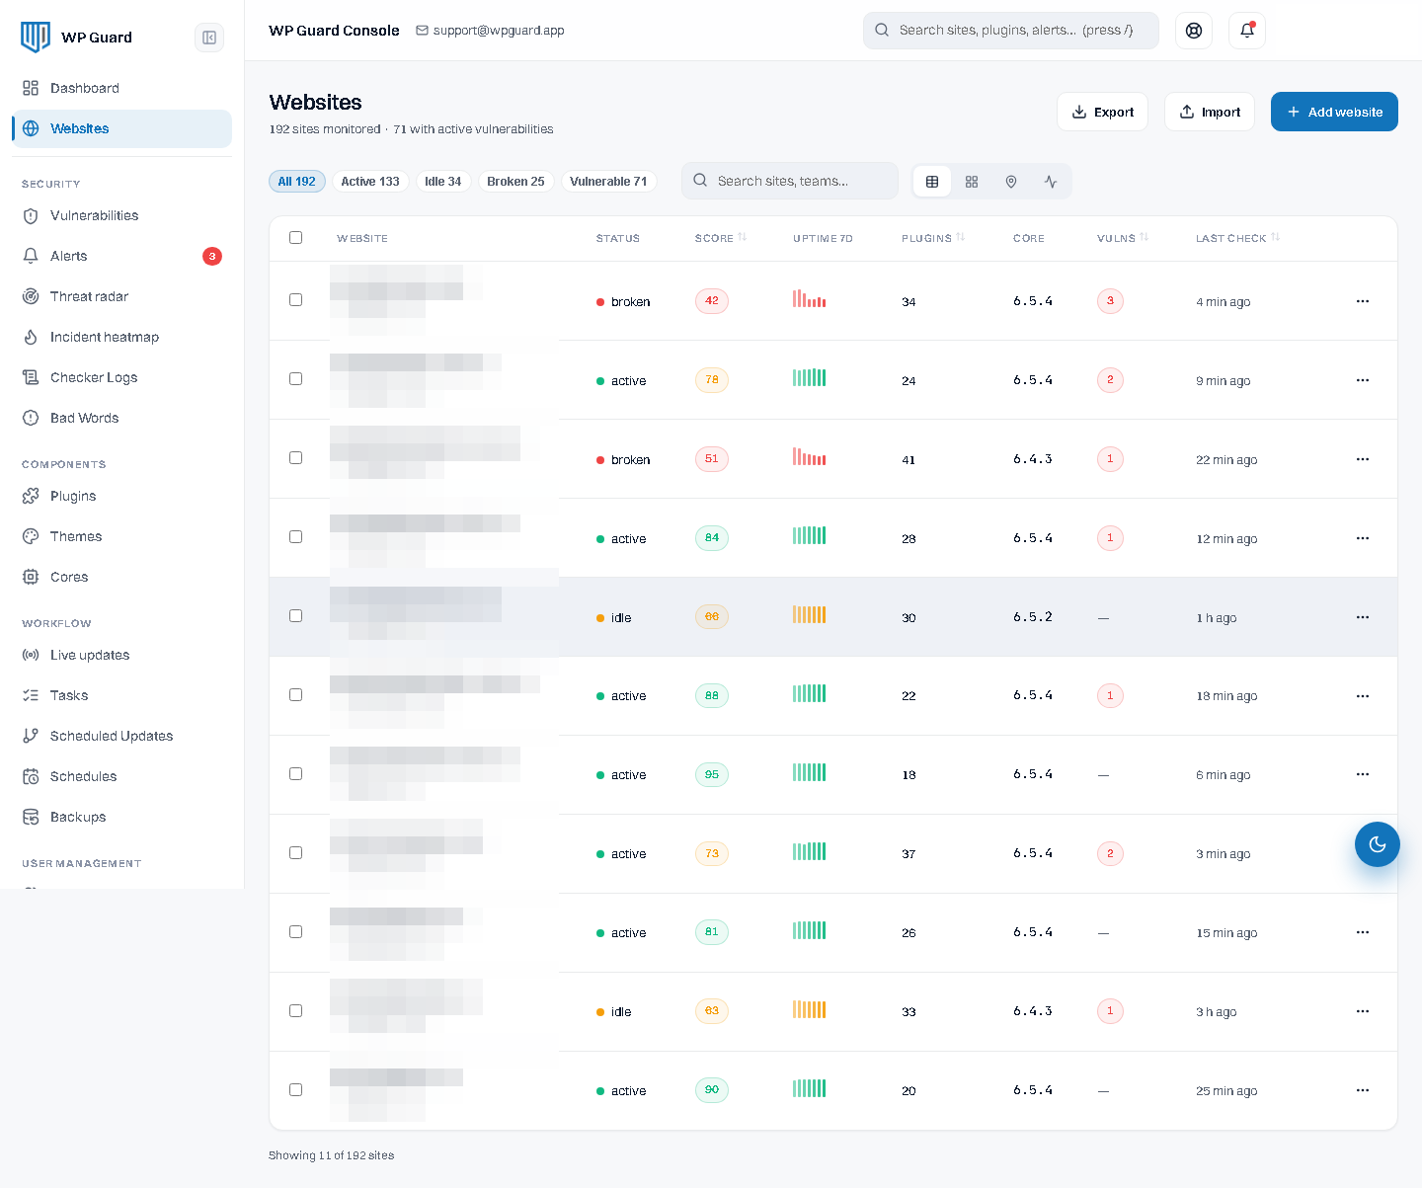Open Cores components page
The width and height of the screenshot is (1422, 1188).
coord(121,577)
